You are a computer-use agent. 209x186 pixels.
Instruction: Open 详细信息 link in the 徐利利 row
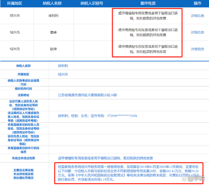tap(197, 15)
